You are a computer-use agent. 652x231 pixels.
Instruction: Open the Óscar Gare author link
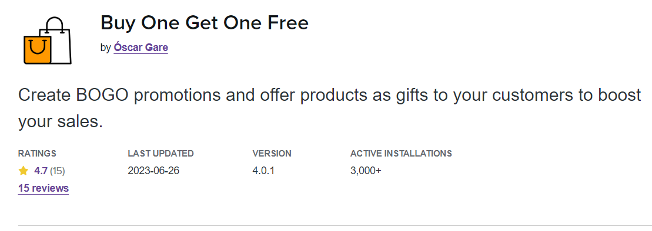tap(141, 47)
